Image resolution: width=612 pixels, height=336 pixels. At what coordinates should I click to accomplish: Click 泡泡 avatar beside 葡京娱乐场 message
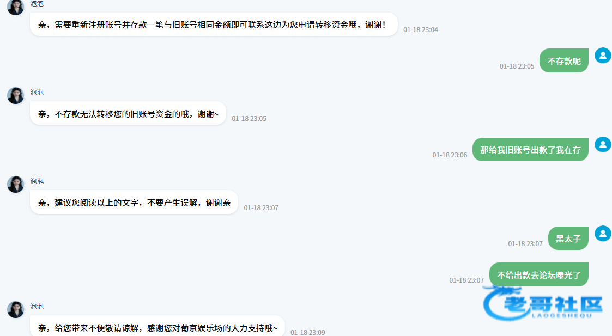tap(16, 309)
